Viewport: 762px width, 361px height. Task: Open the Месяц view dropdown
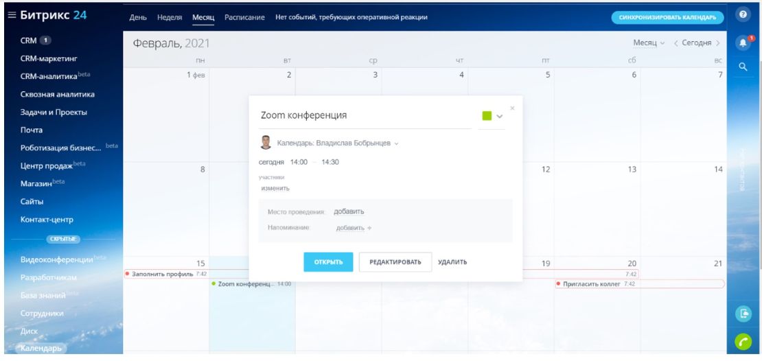click(648, 43)
